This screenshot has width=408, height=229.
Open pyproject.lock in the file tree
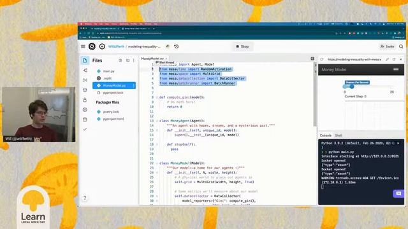click(113, 93)
